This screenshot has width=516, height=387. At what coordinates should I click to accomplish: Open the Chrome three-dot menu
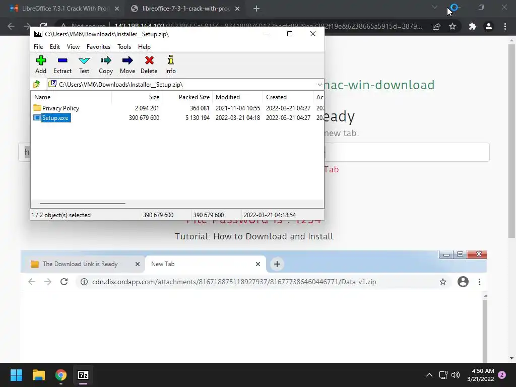[505, 26]
